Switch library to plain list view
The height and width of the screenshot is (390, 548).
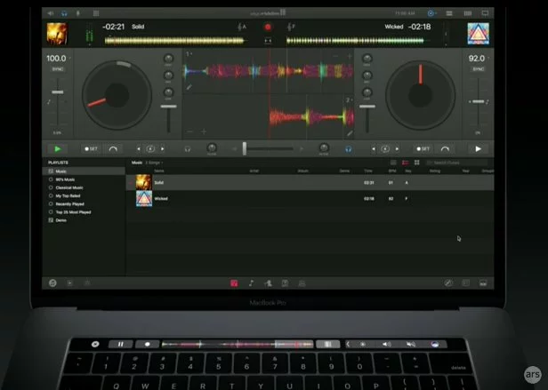click(x=393, y=163)
